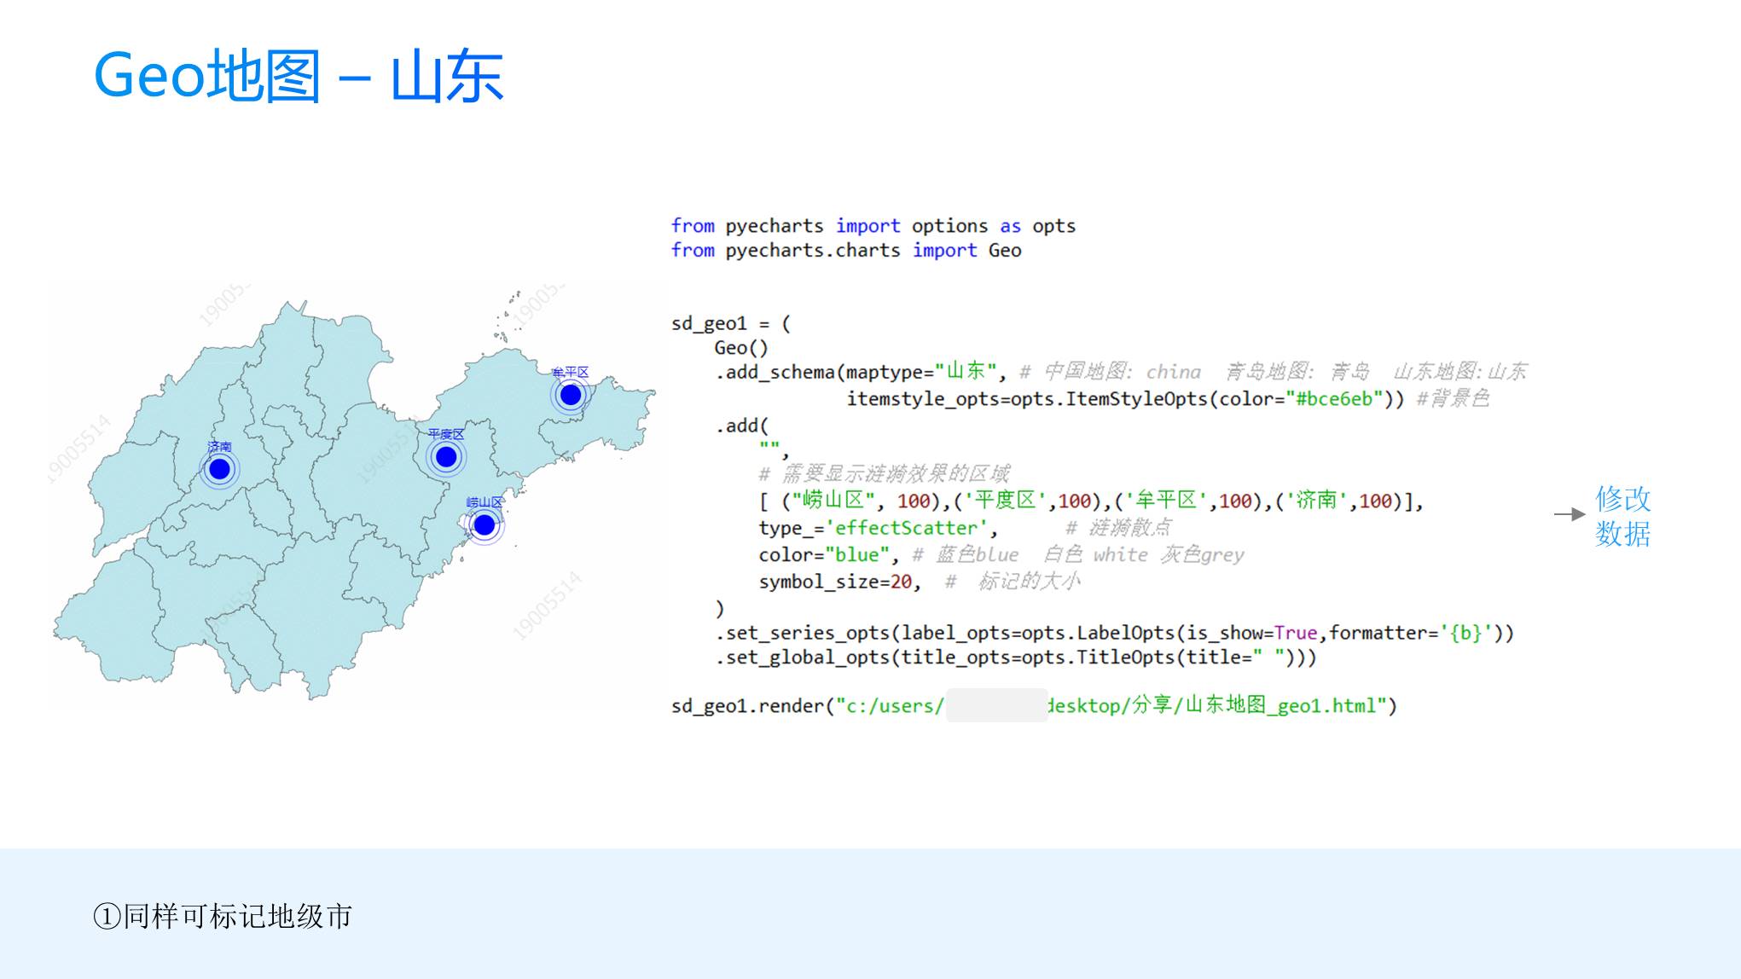The height and width of the screenshot is (979, 1741).
Task: Click the 崂山区 label on map
Action: click(x=485, y=502)
